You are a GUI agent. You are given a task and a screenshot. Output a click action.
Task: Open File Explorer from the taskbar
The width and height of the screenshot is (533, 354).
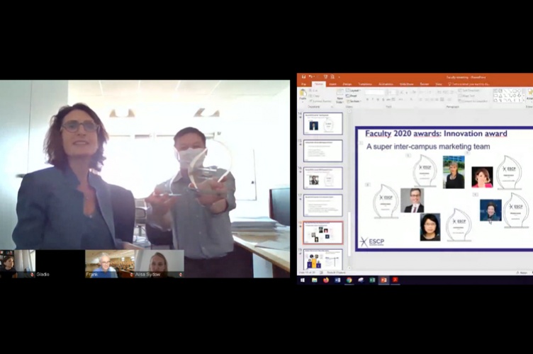tap(315, 280)
